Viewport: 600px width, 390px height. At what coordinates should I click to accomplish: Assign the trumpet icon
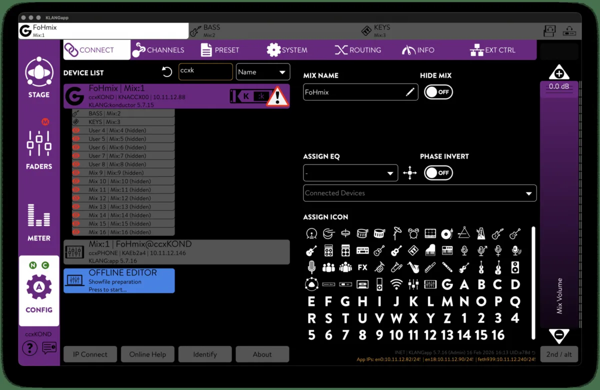pos(379,267)
